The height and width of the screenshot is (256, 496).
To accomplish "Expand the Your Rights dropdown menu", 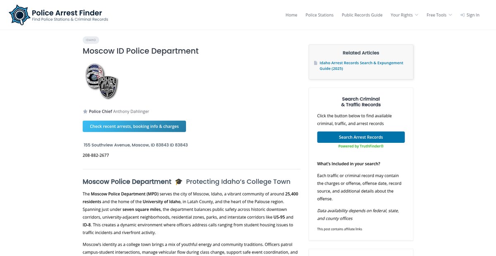I will (404, 15).
